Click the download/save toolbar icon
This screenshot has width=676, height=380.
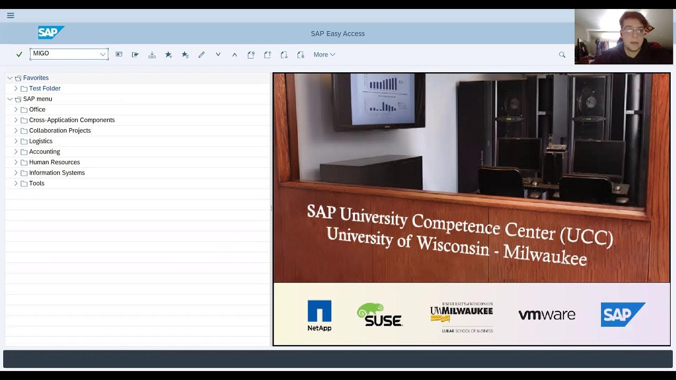click(x=152, y=54)
